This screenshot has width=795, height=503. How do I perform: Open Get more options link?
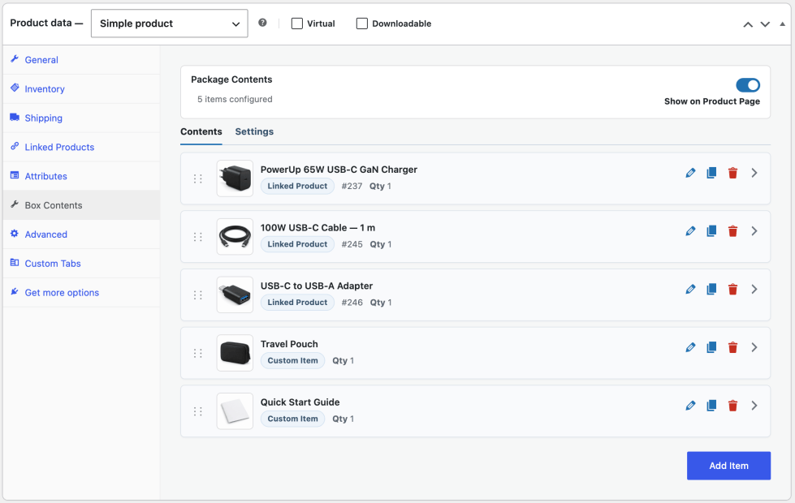click(x=81, y=293)
